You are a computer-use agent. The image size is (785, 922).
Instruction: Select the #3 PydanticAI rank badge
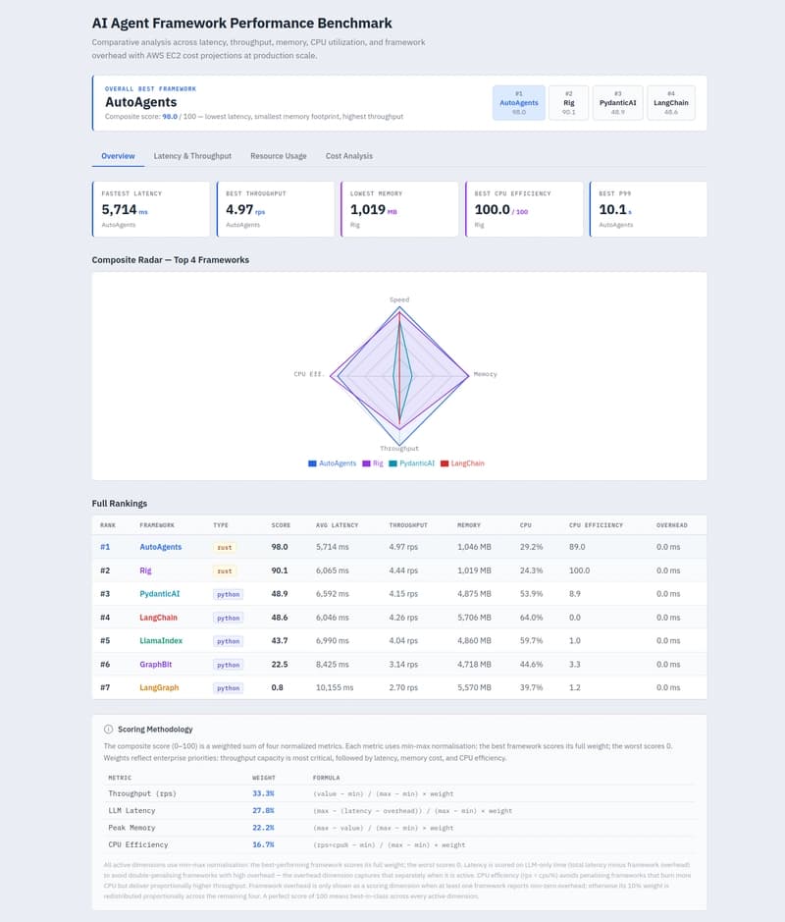point(617,102)
